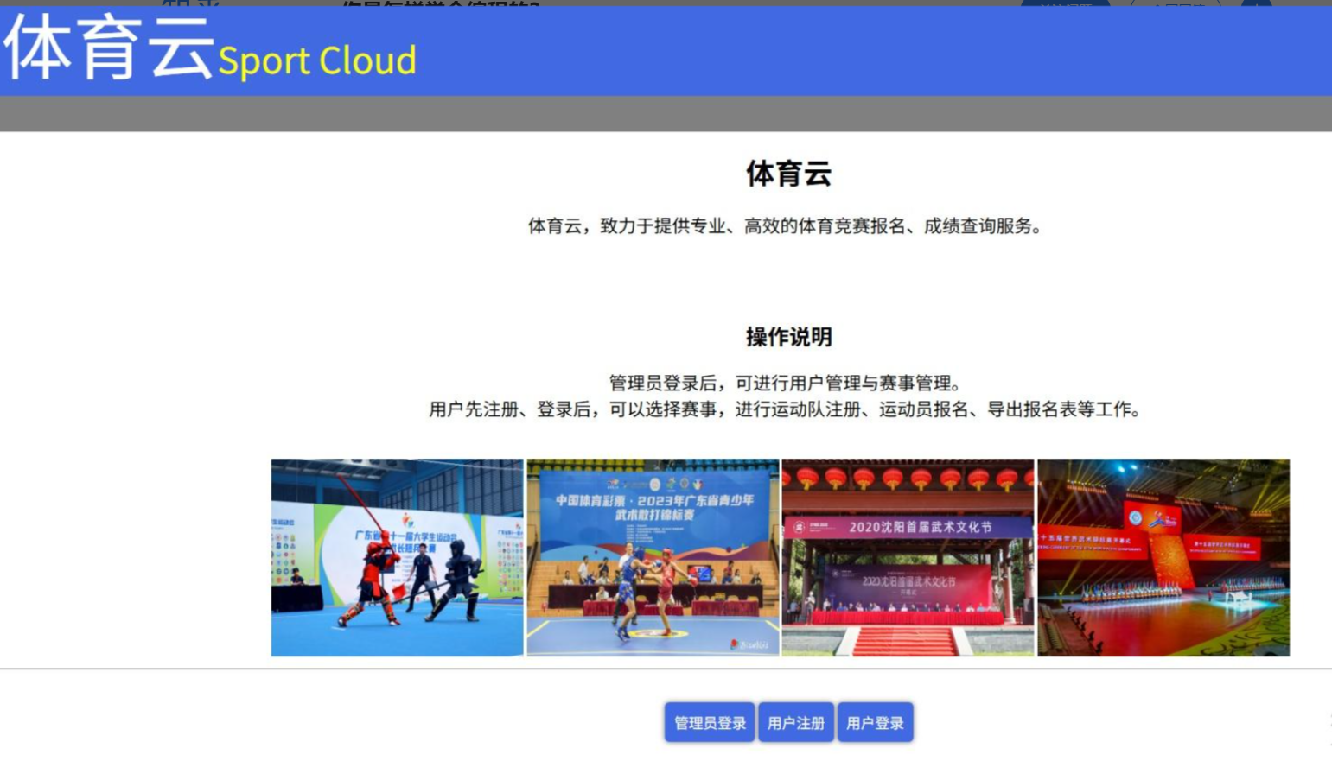The width and height of the screenshot is (1332, 761).
Task: Click the gray bar under the header
Action: click(666, 113)
